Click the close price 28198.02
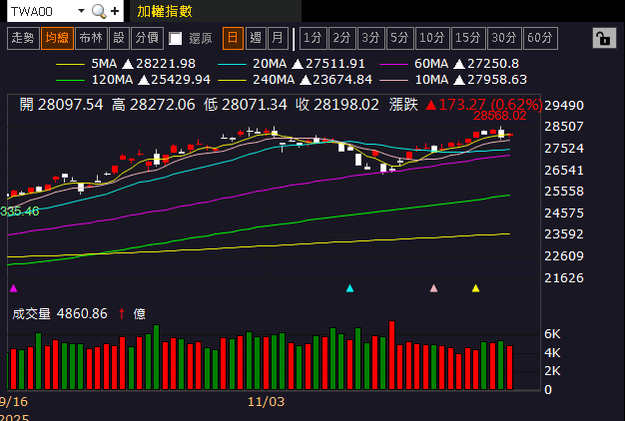This screenshot has height=421, width=625. pos(346,105)
